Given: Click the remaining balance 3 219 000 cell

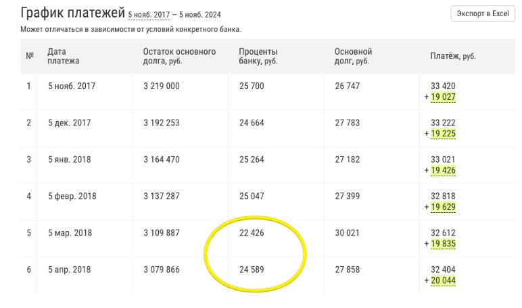Looking at the screenshot, I should (162, 86).
